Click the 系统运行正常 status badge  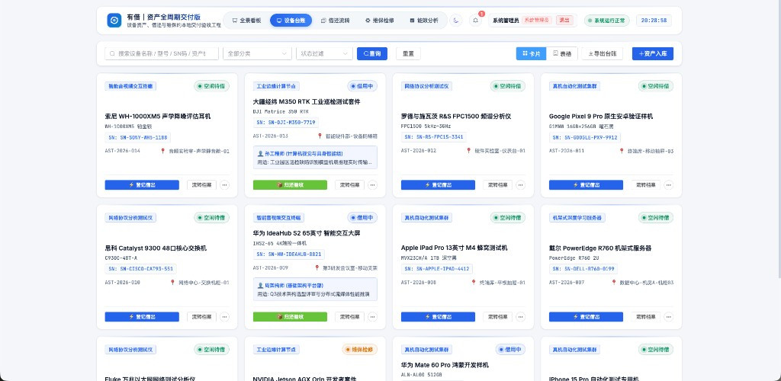tap(606, 21)
